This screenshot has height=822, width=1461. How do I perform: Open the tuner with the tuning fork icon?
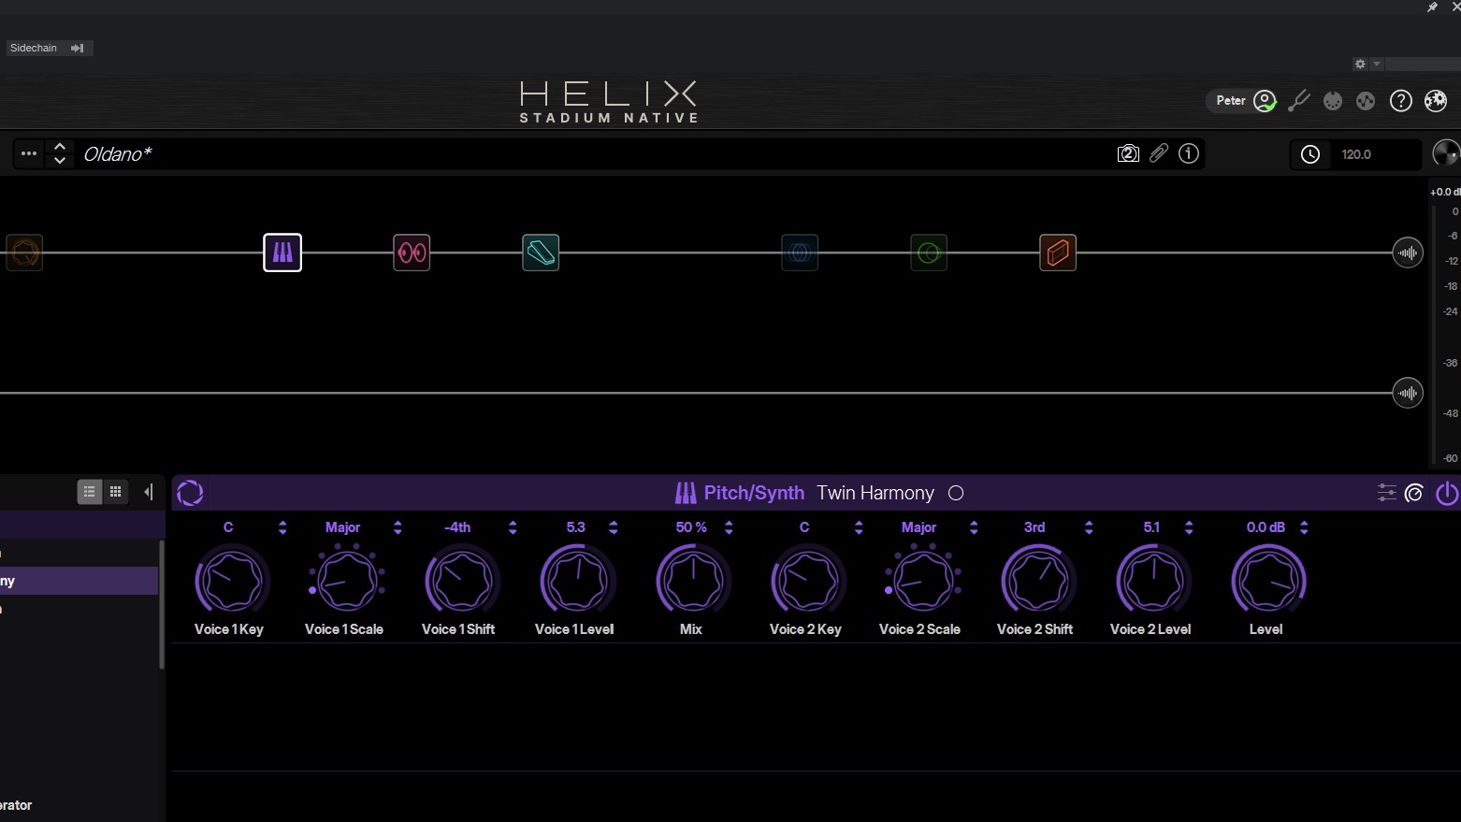point(1299,101)
